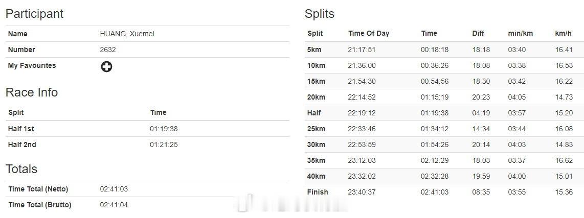Image resolution: width=584 pixels, height=218 pixels.
Task: Click the 25km split label
Action: coord(316,129)
